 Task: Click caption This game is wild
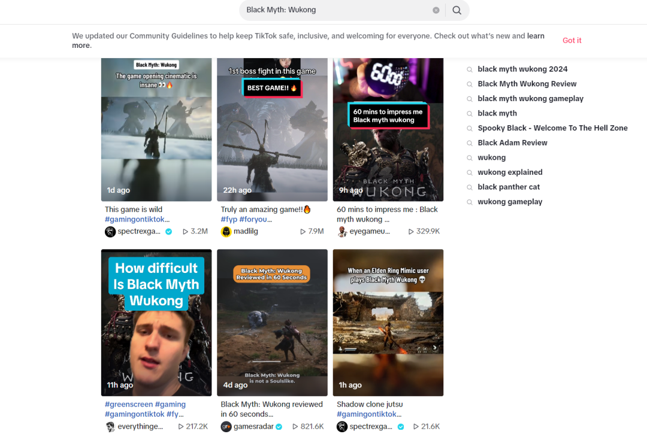(x=134, y=210)
